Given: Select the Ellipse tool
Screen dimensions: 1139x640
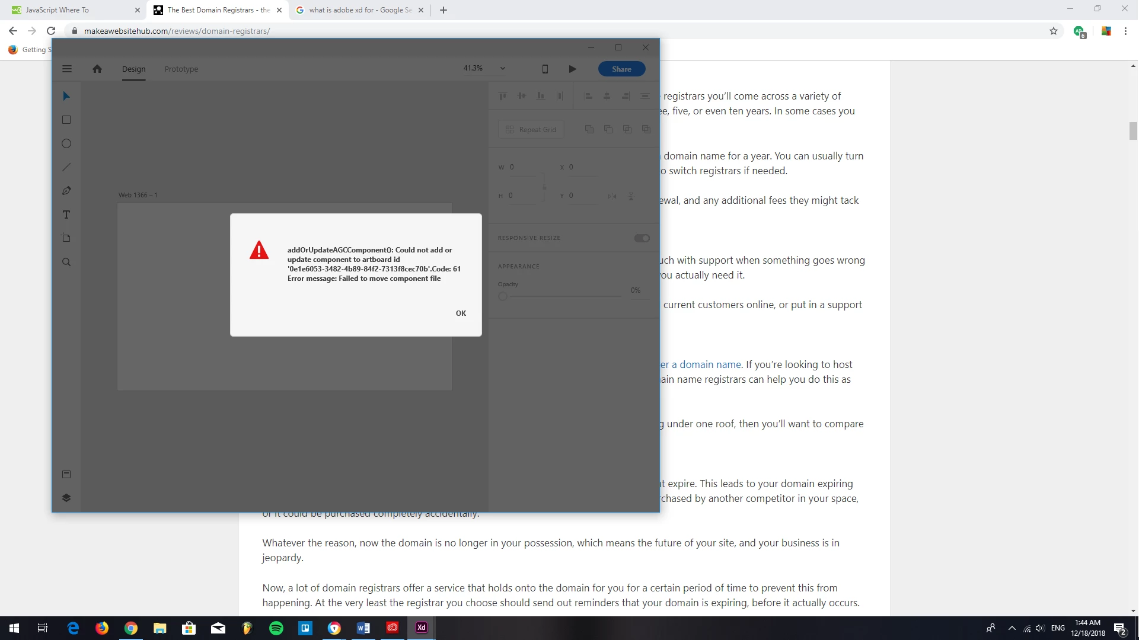Looking at the screenshot, I should pyautogui.click(x=66, y=143).
